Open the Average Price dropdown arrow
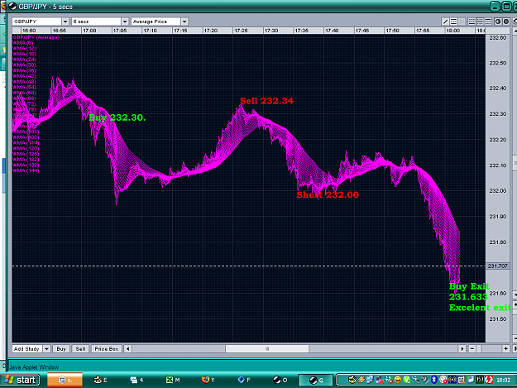This screenshot has height=388, width=517. [184, 22]
